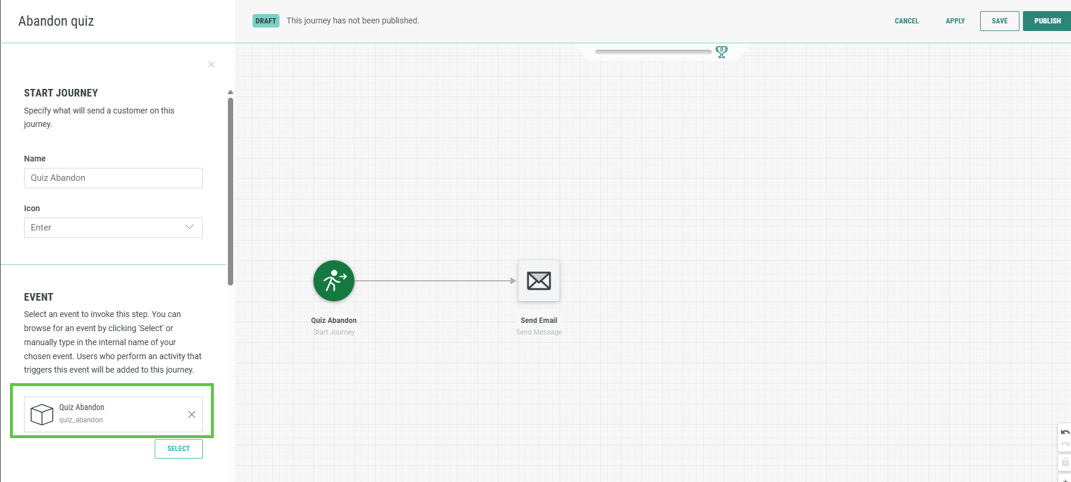The image size is (1071, 482).
Task: Click the connector arrow between nodes
Action: pos(436,281)
